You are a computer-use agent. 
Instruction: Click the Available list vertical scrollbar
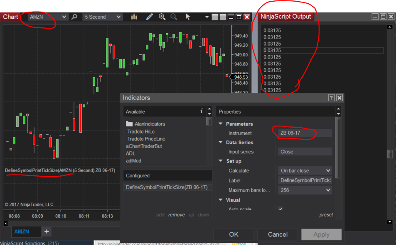pos(209,121)
